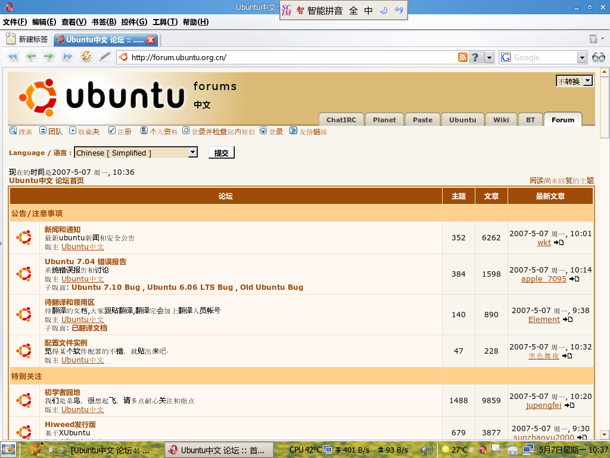Click the vertical scrollbar thumb
This screenshot has height=458, width=610.
604,107
